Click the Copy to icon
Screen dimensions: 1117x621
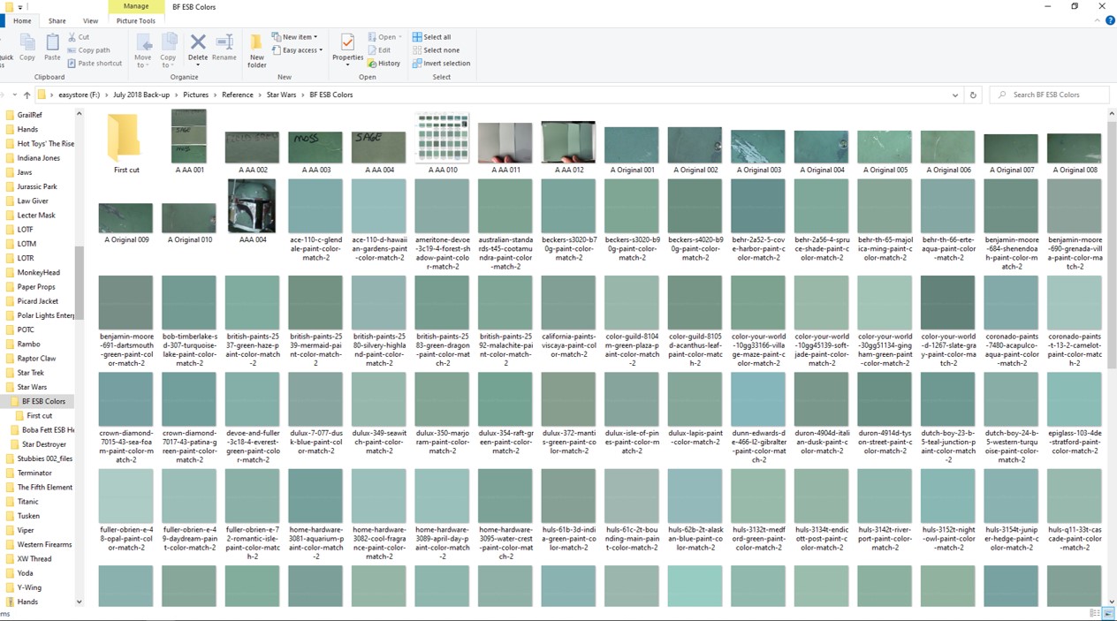[x=168, y=42]
